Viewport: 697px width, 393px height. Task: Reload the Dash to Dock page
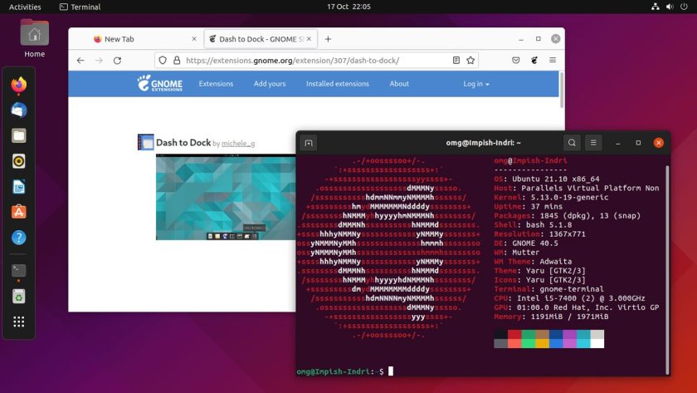click(117, 61)
